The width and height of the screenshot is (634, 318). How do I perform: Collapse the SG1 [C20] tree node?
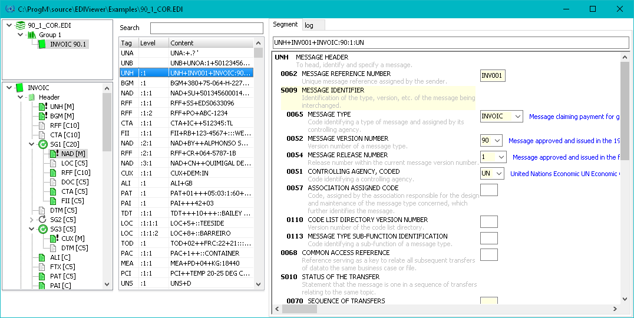(31, 144)
